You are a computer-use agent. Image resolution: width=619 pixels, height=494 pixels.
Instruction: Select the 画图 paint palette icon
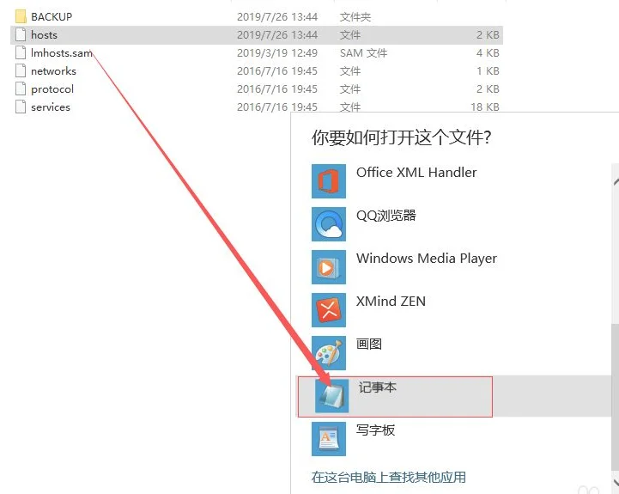329,353
